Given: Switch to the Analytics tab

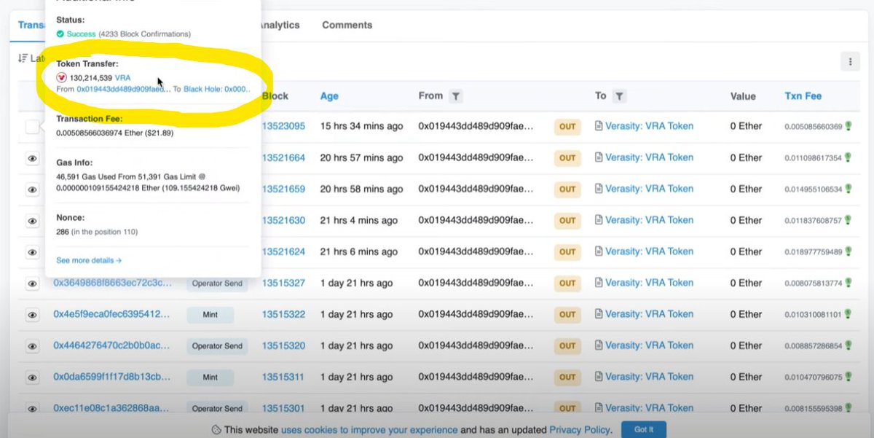Looking at the screenshot, I should 280,25.
